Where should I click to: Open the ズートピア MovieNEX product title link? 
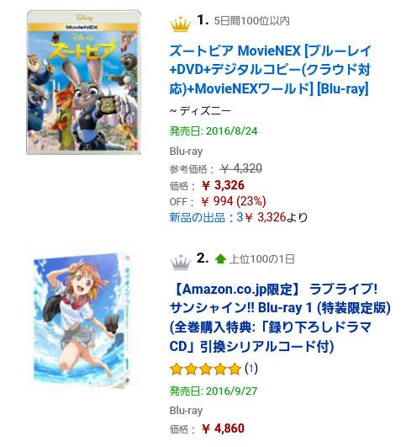[270, 70]
